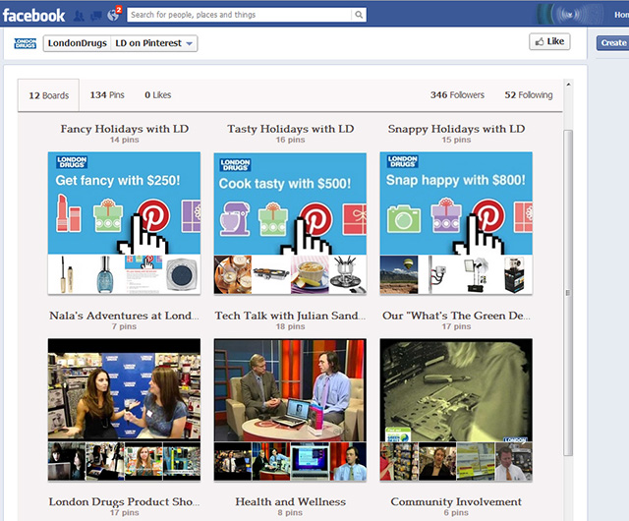Select the 12 Boards tab
The height and width of the screenshot is (521, 629).
[x=48, y=95]
